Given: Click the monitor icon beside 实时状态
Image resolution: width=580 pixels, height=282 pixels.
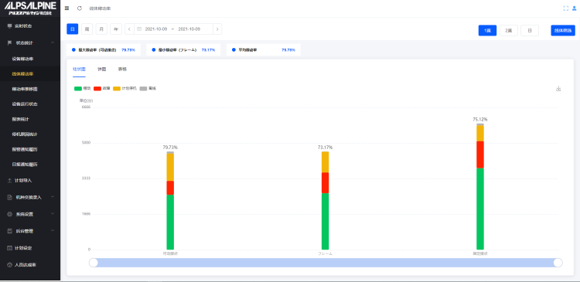Looking at the screenshot, I should [9, 25].
